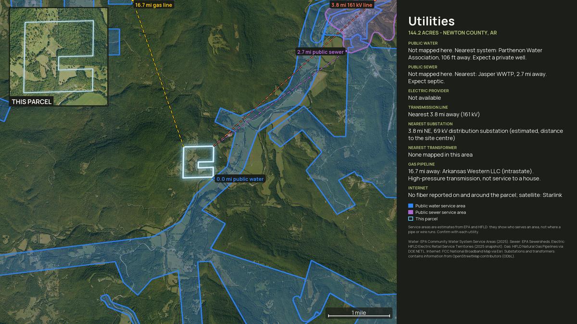Click the TRANSMISSION LINE heading
Image resolution: width=577 pixels, height=324 pixels.
click(x=428, y=107)
